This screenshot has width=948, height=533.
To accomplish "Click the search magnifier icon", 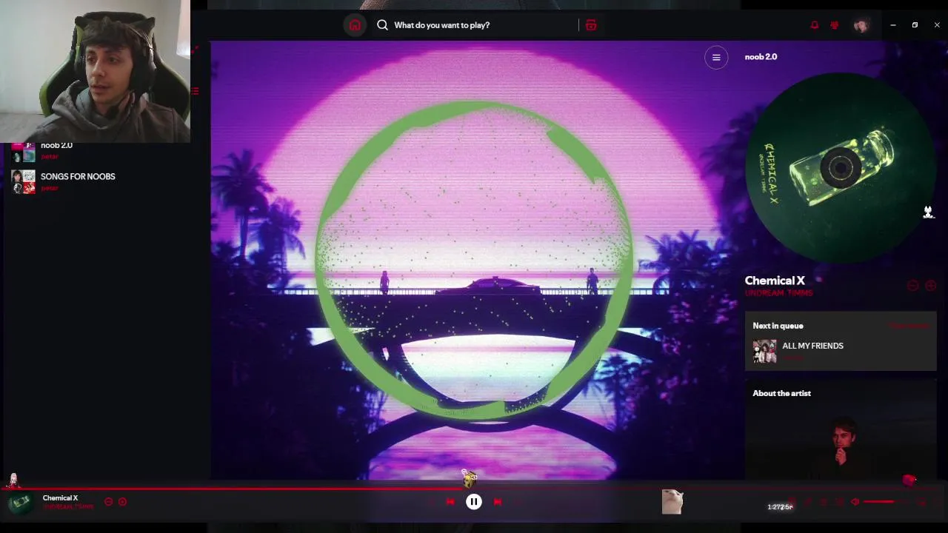I will [382, 25].
